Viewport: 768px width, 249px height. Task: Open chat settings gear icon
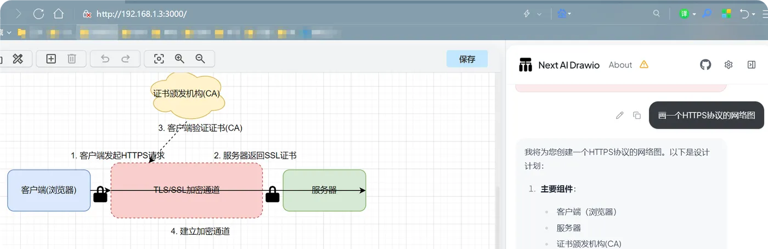(x=729, y=65)
